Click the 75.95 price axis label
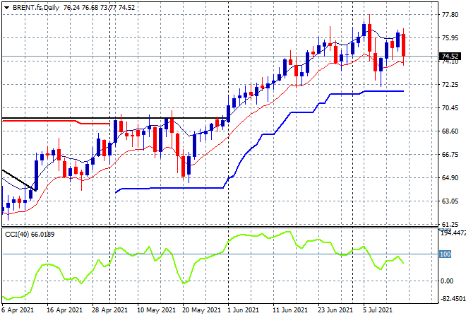The height and width of the screenshot is (318, 466). click(450, 37)
